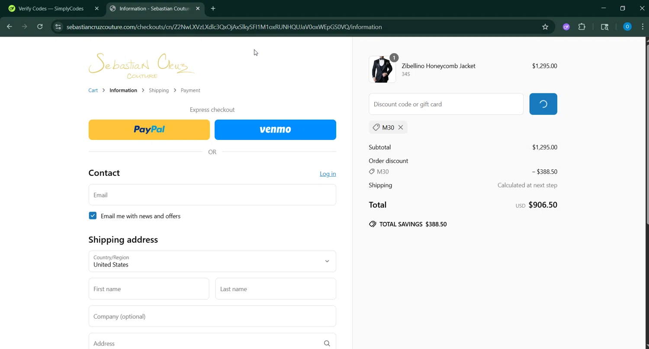
Task: Focus the Email field
Action: (x=212, y=195)
